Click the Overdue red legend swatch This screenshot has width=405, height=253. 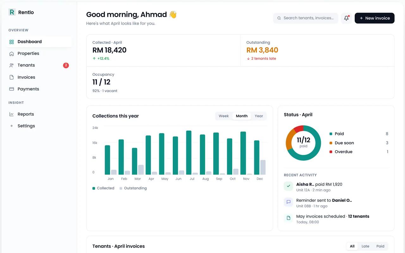(331, 152)
